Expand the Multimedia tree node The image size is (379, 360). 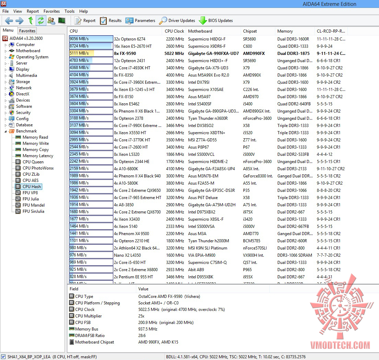pyautogui.click(x=5, y=76)
